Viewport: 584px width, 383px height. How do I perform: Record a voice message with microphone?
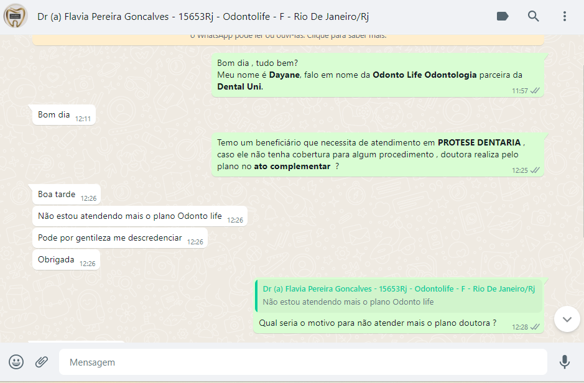pos(564,362)
